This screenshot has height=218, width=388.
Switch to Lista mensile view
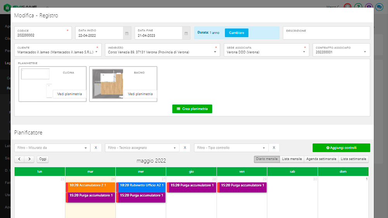pyautogui.click(x=292, y=159)
